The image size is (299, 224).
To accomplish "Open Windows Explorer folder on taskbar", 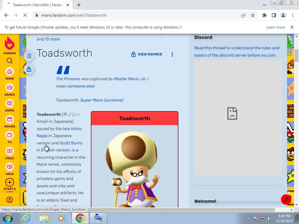I will click(44, 218).
